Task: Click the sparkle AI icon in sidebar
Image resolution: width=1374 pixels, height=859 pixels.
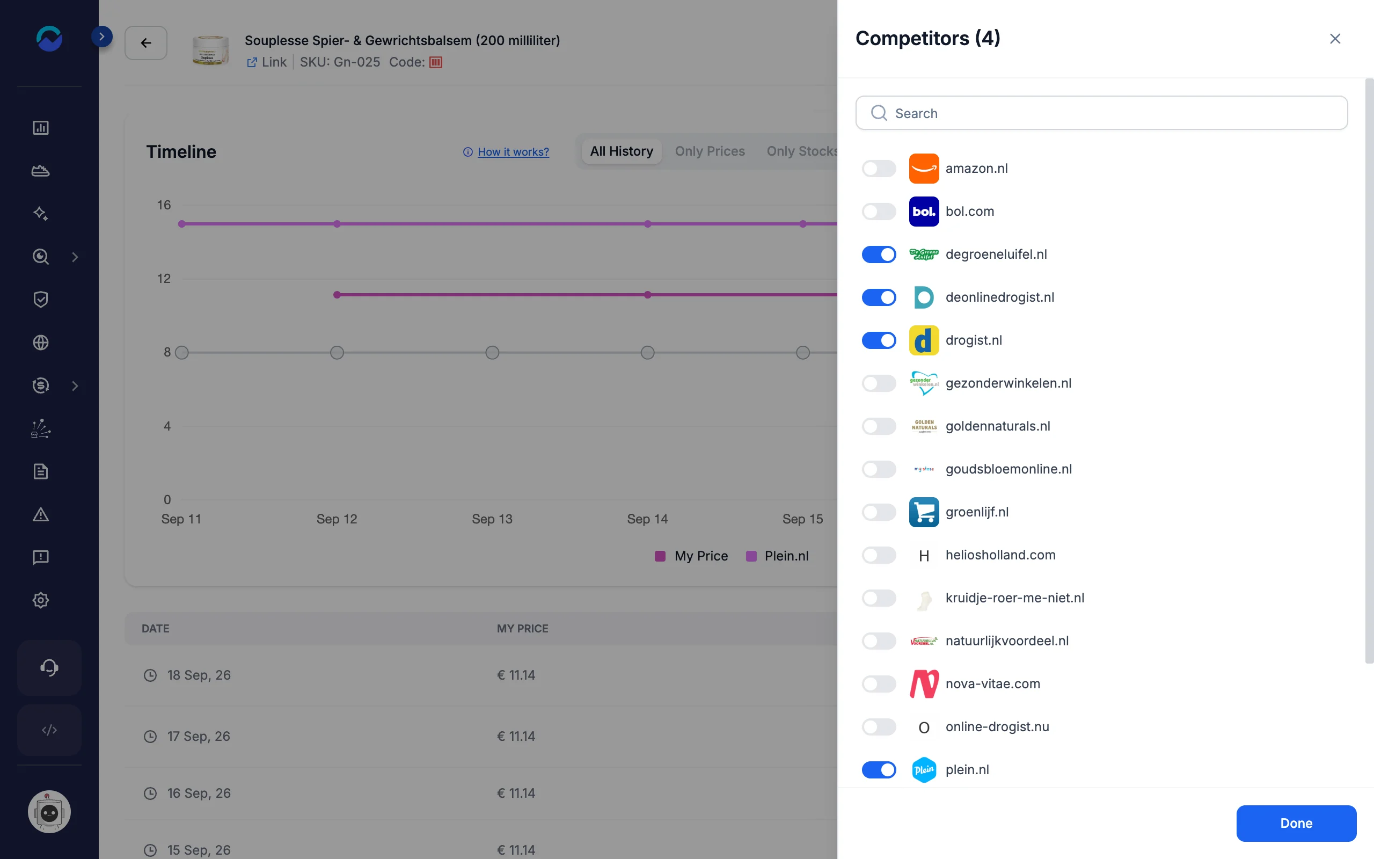Action: [40, 214]
